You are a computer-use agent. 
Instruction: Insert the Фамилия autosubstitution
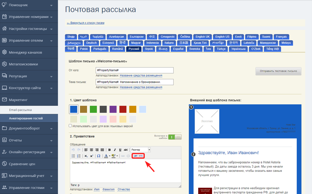109,189
